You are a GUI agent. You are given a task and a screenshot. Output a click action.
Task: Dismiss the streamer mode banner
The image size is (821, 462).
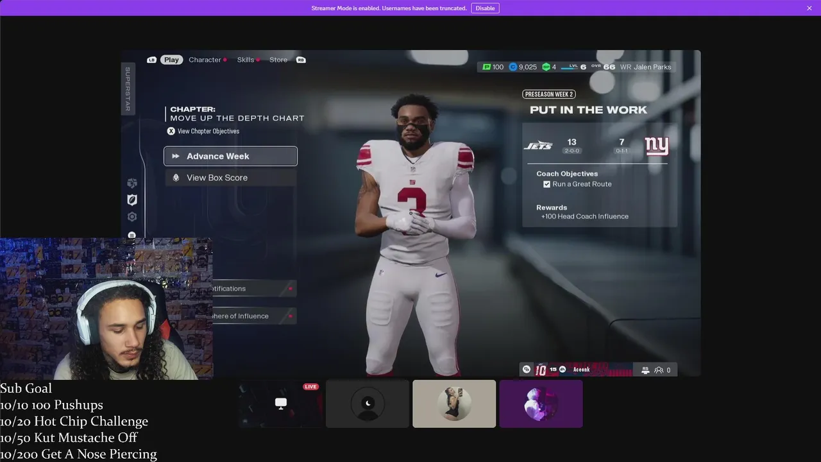coord(809,8)
